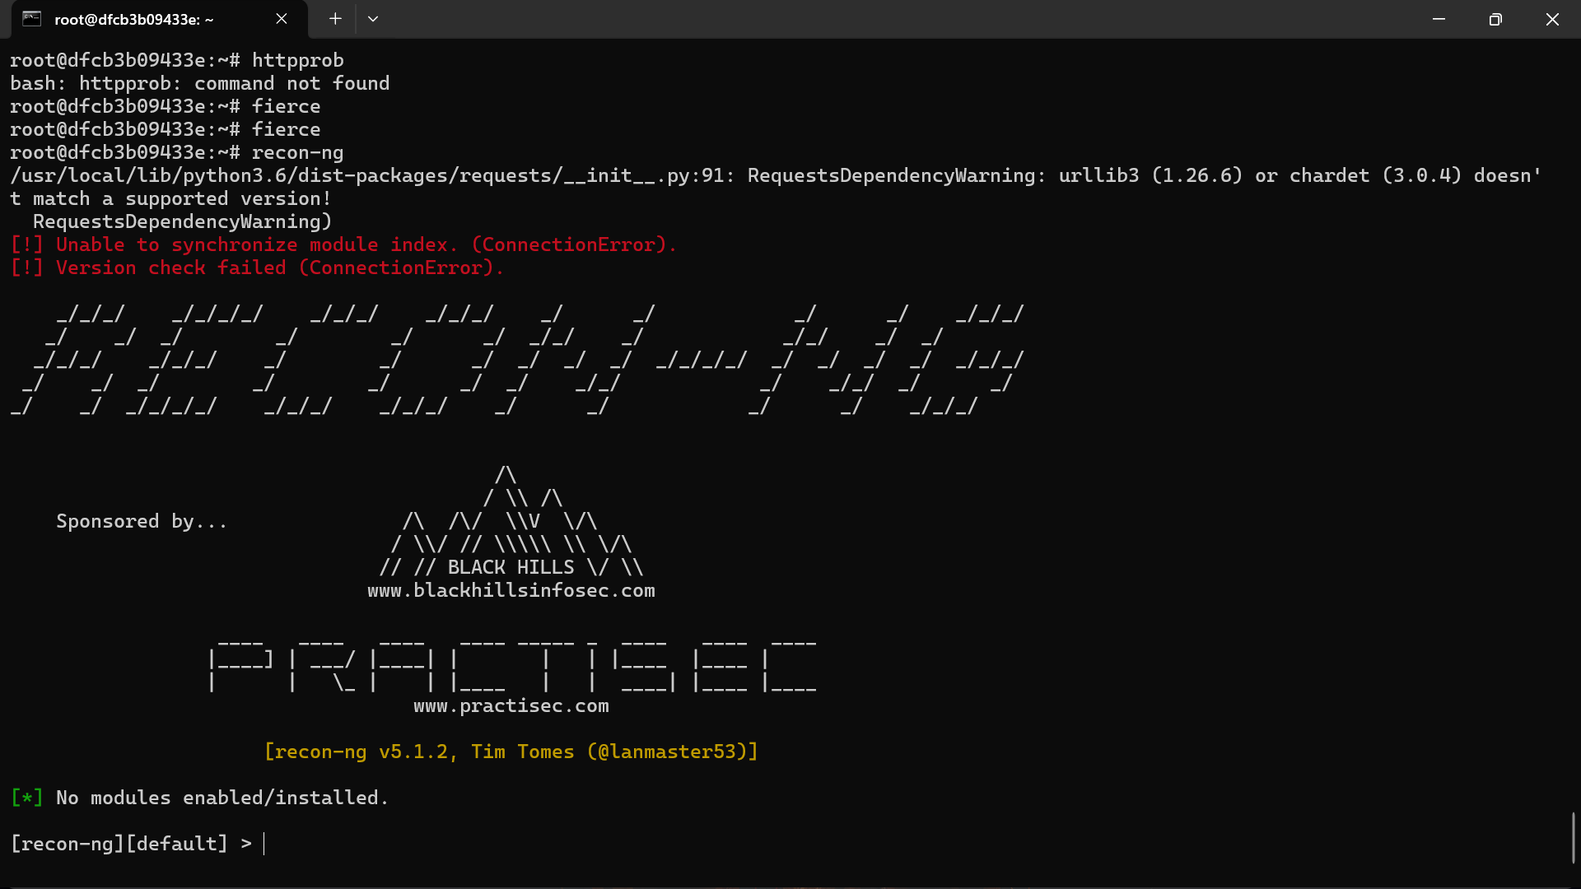This screenshot has height=889, width=1581.
Task: Select the www.practisec.com sponsor URL
Action: click(511, 705)
